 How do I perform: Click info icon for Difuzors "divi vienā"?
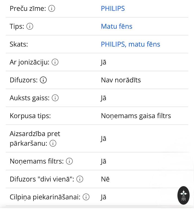pos(80,179)
